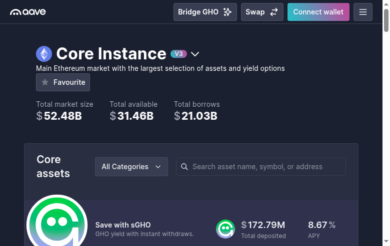
Task: Click the sparkle icon on Bridge GHO
Action: [x=227, y=12]
